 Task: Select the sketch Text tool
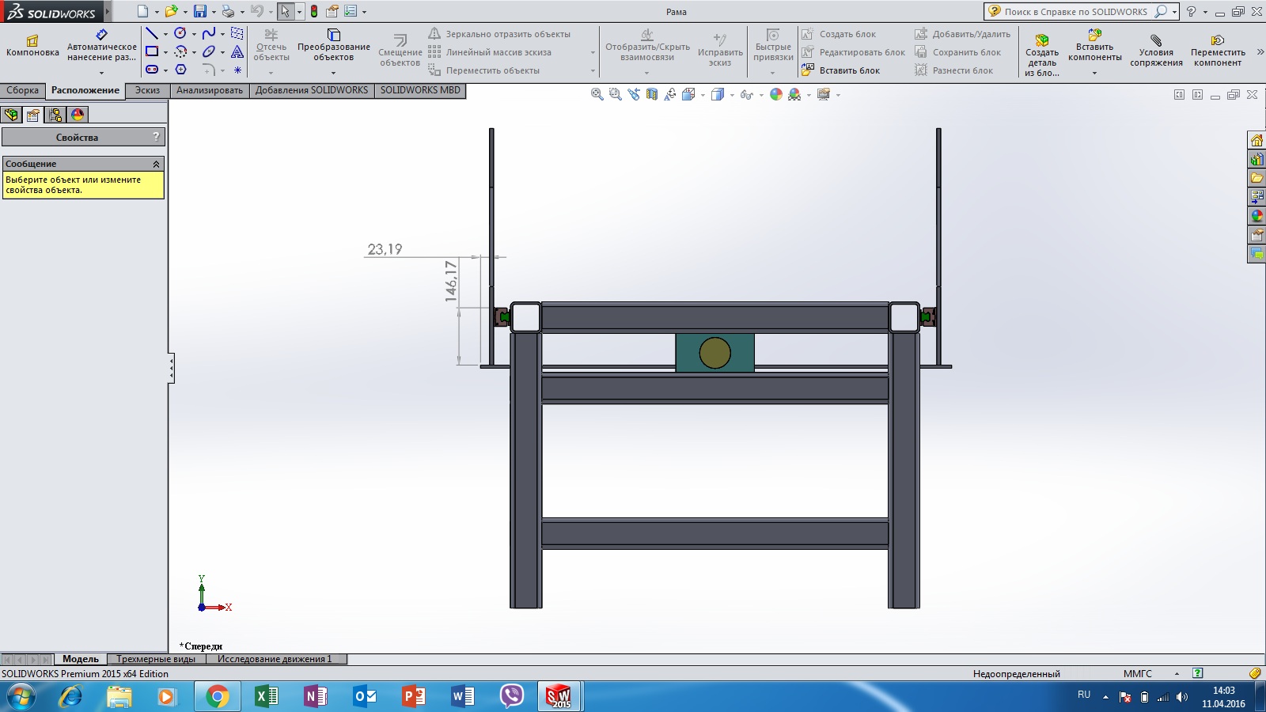(x=237, y=51)
